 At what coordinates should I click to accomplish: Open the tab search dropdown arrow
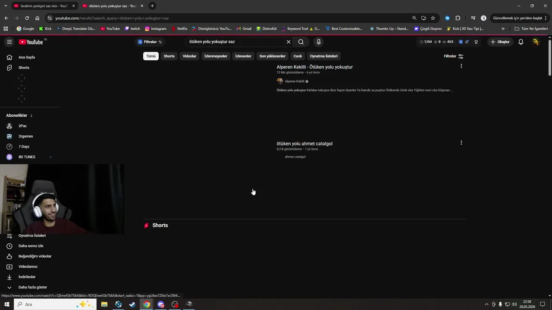click(x=5, y=6)
